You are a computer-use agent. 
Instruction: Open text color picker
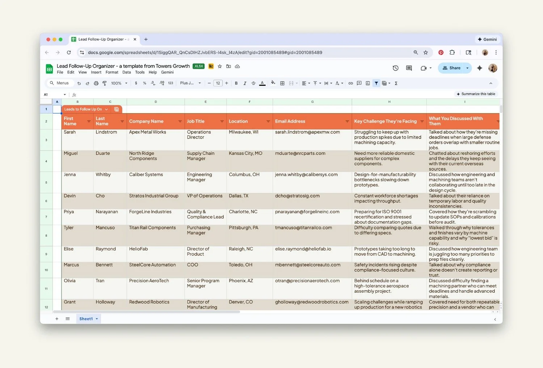pos(262,83)
